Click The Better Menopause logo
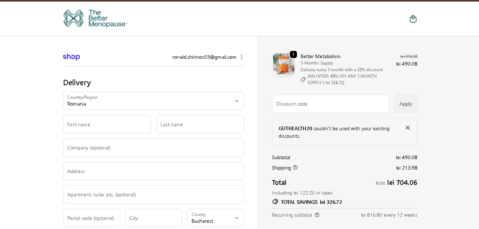The width and height of the screenshot is (479, 229). coord(95,19)
